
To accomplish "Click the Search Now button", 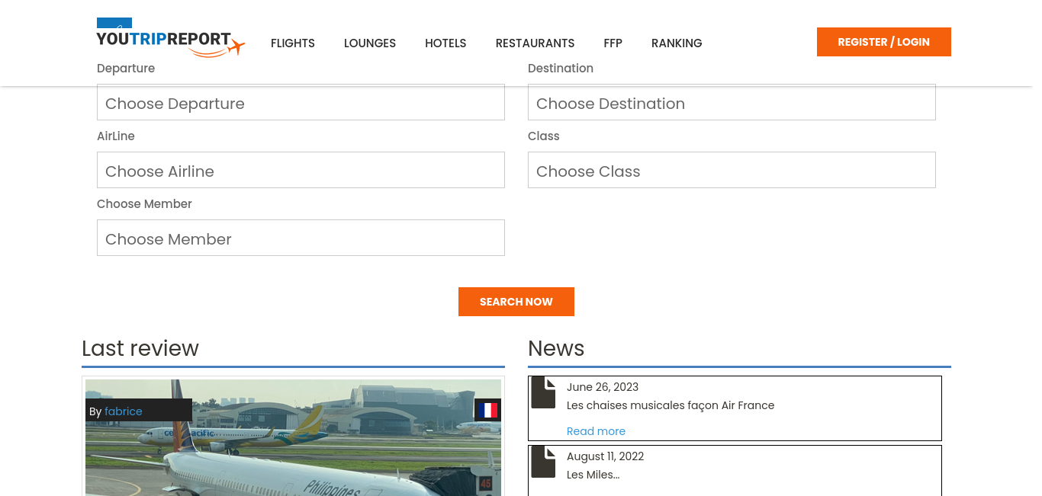I will click(x=516, y=302).
